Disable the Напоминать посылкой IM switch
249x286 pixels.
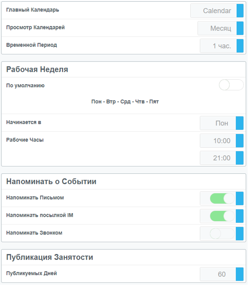pos(222,216)
